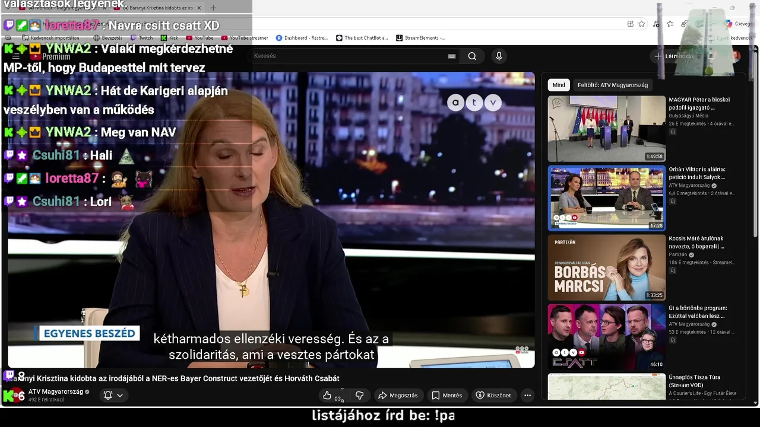Open a new browser tab with plus
The width and height of the screenshot is (760, 427).
click(213, 8)
